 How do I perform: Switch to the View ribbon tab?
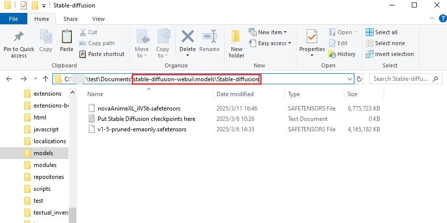tap(98, 19)
